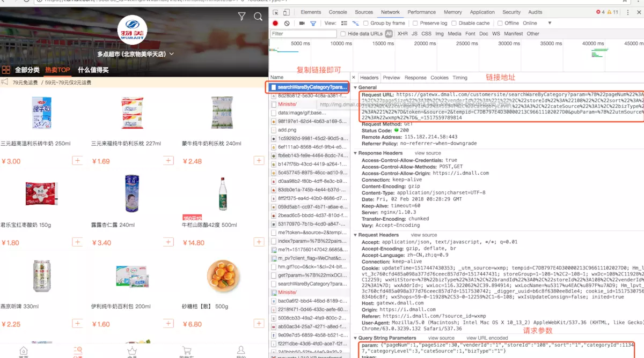
Task: Open the shopping cart tab icon
Action: (x=186, y=351)
